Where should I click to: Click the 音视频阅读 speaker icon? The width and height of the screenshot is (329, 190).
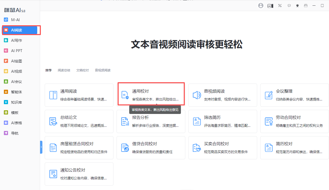(x=197, y=95)
